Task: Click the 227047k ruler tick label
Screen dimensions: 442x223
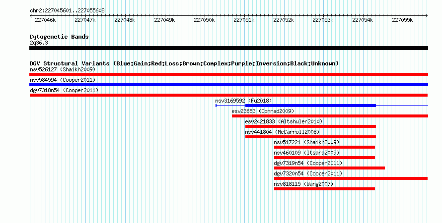Action: [85, 20]
